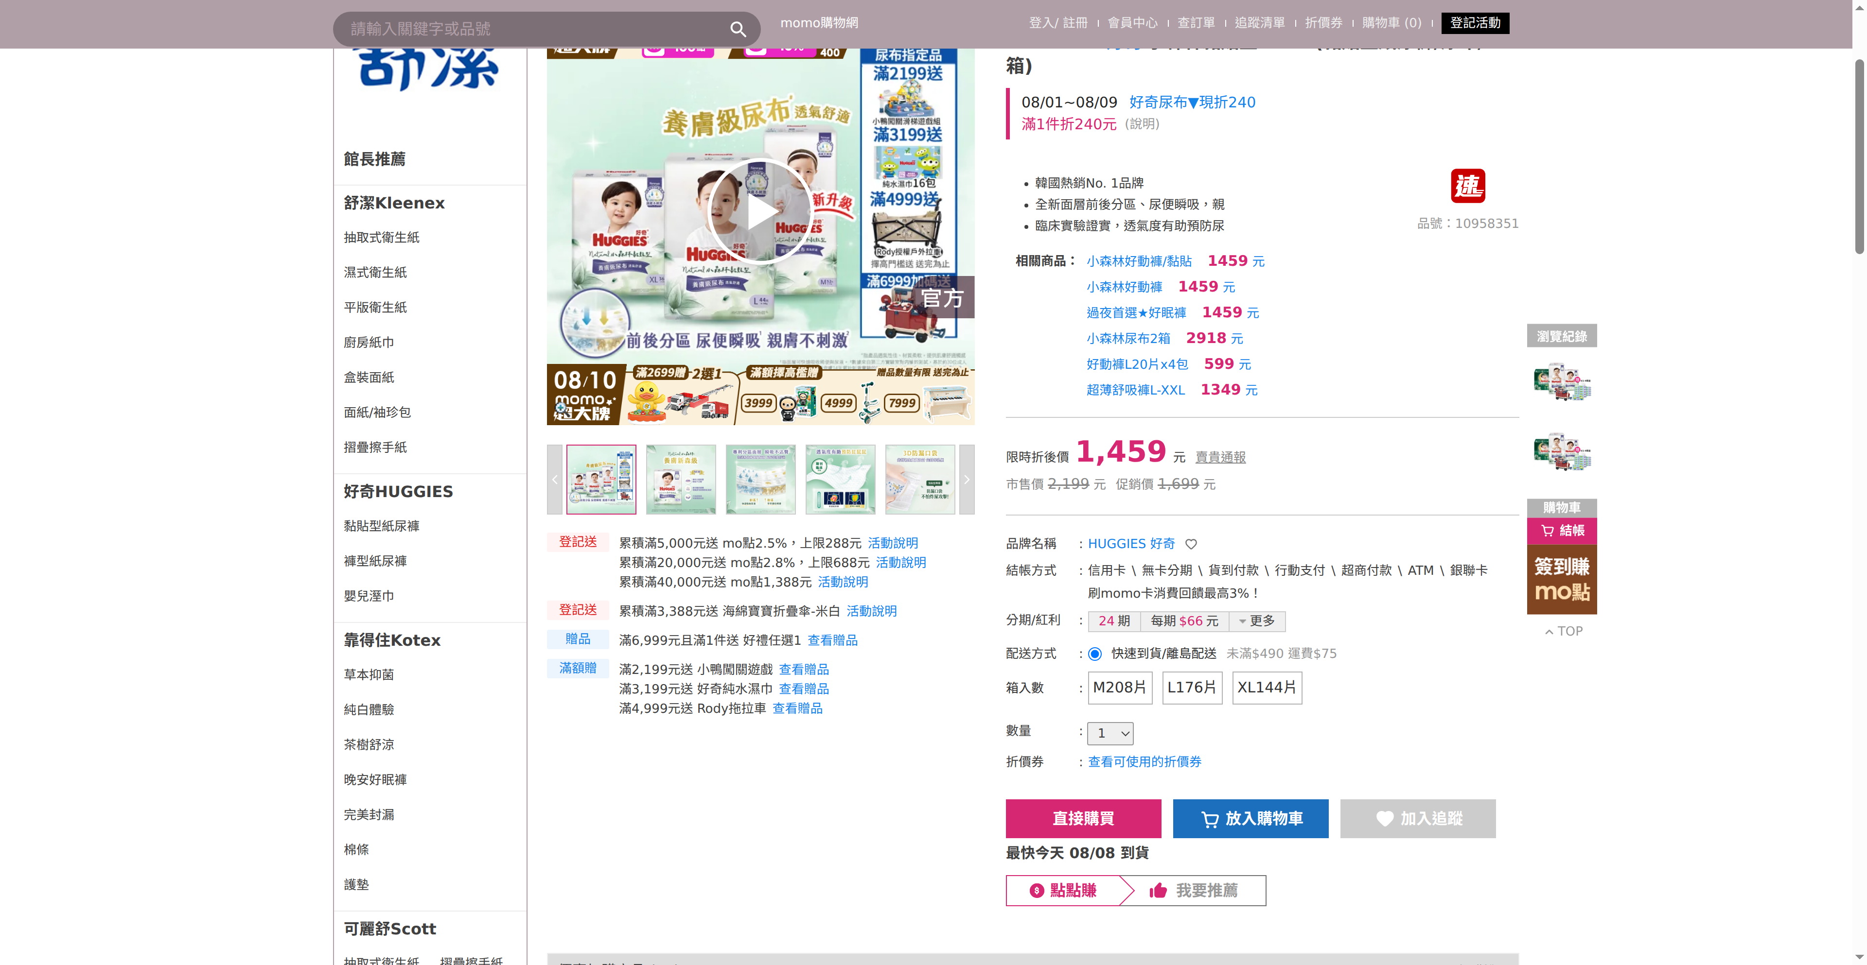Open HUGGIES 好奇 brand link
This screenshot has width=1867, height=965.
pos(1131,544)
